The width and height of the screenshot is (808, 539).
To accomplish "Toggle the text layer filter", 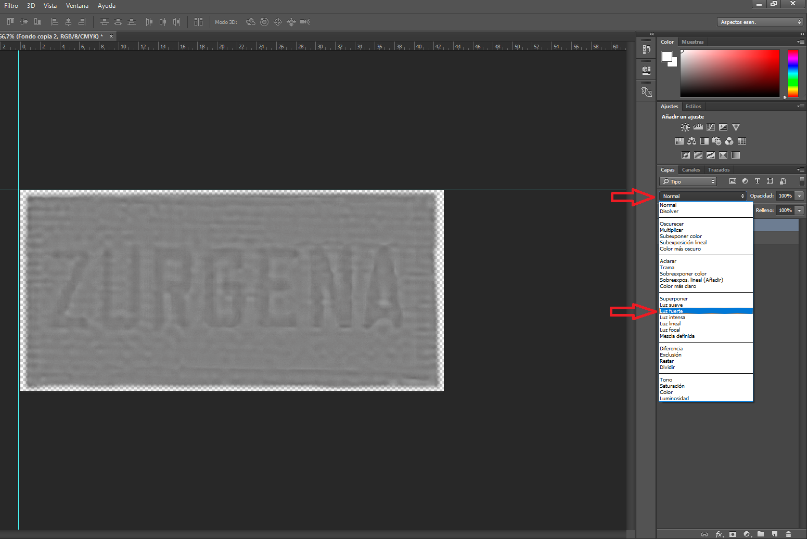I will 758,181.
